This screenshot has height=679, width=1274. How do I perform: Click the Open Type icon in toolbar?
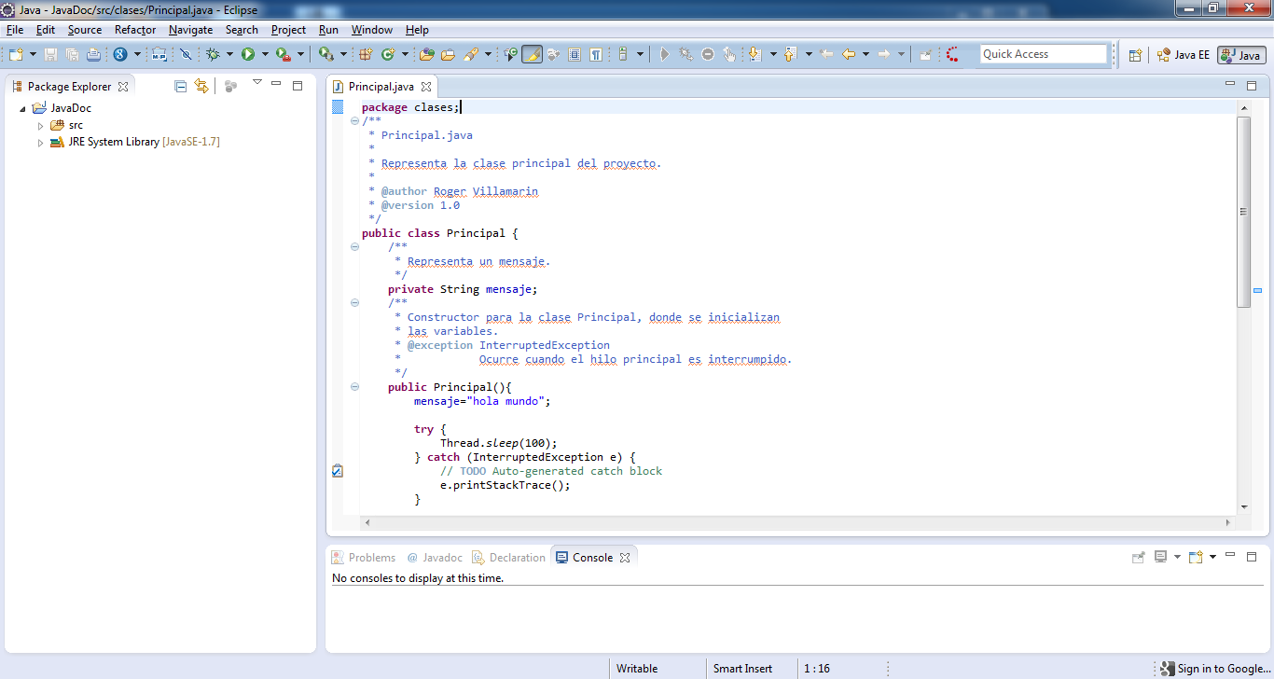tap(427, 55)
